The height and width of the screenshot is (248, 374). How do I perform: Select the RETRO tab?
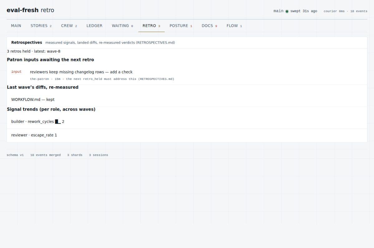151,26
